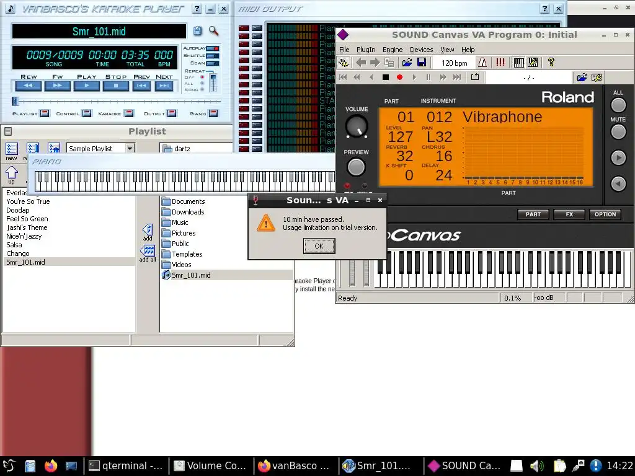This screenshot has height=476, width=635.
Task: Open the File menu in SOUND Canvas VA
Action: [344, 50]
